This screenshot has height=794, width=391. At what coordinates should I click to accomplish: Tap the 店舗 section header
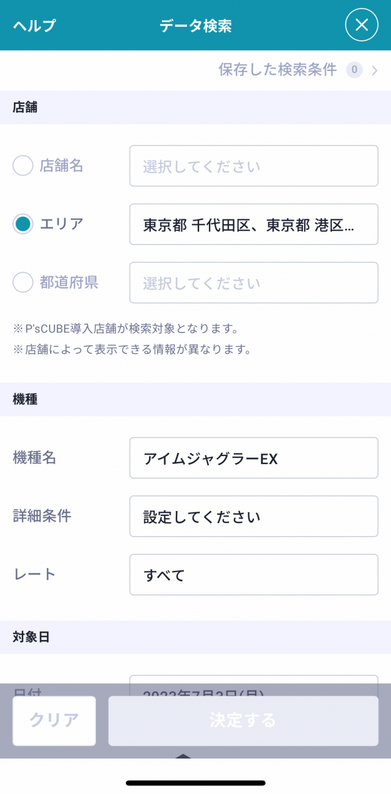[x=25, y=108]
